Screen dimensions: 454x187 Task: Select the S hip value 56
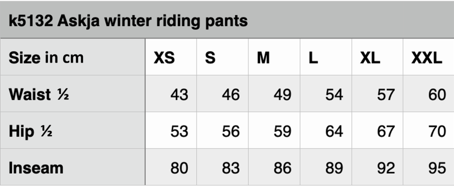[x=231, y=131]
